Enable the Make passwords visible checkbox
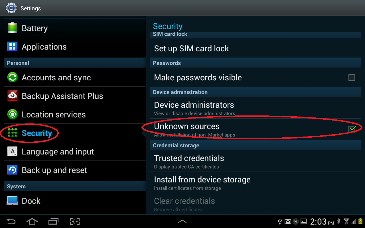This screenshot has width=365, height=228. point(352,78)
